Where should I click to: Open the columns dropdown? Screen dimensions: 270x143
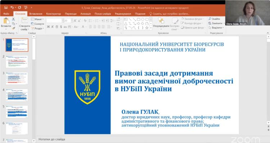[109, 27]
